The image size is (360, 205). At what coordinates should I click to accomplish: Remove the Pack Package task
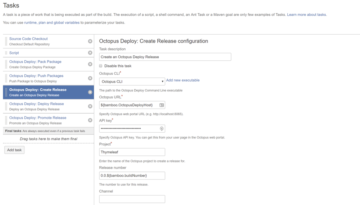[x=90, y=64]
